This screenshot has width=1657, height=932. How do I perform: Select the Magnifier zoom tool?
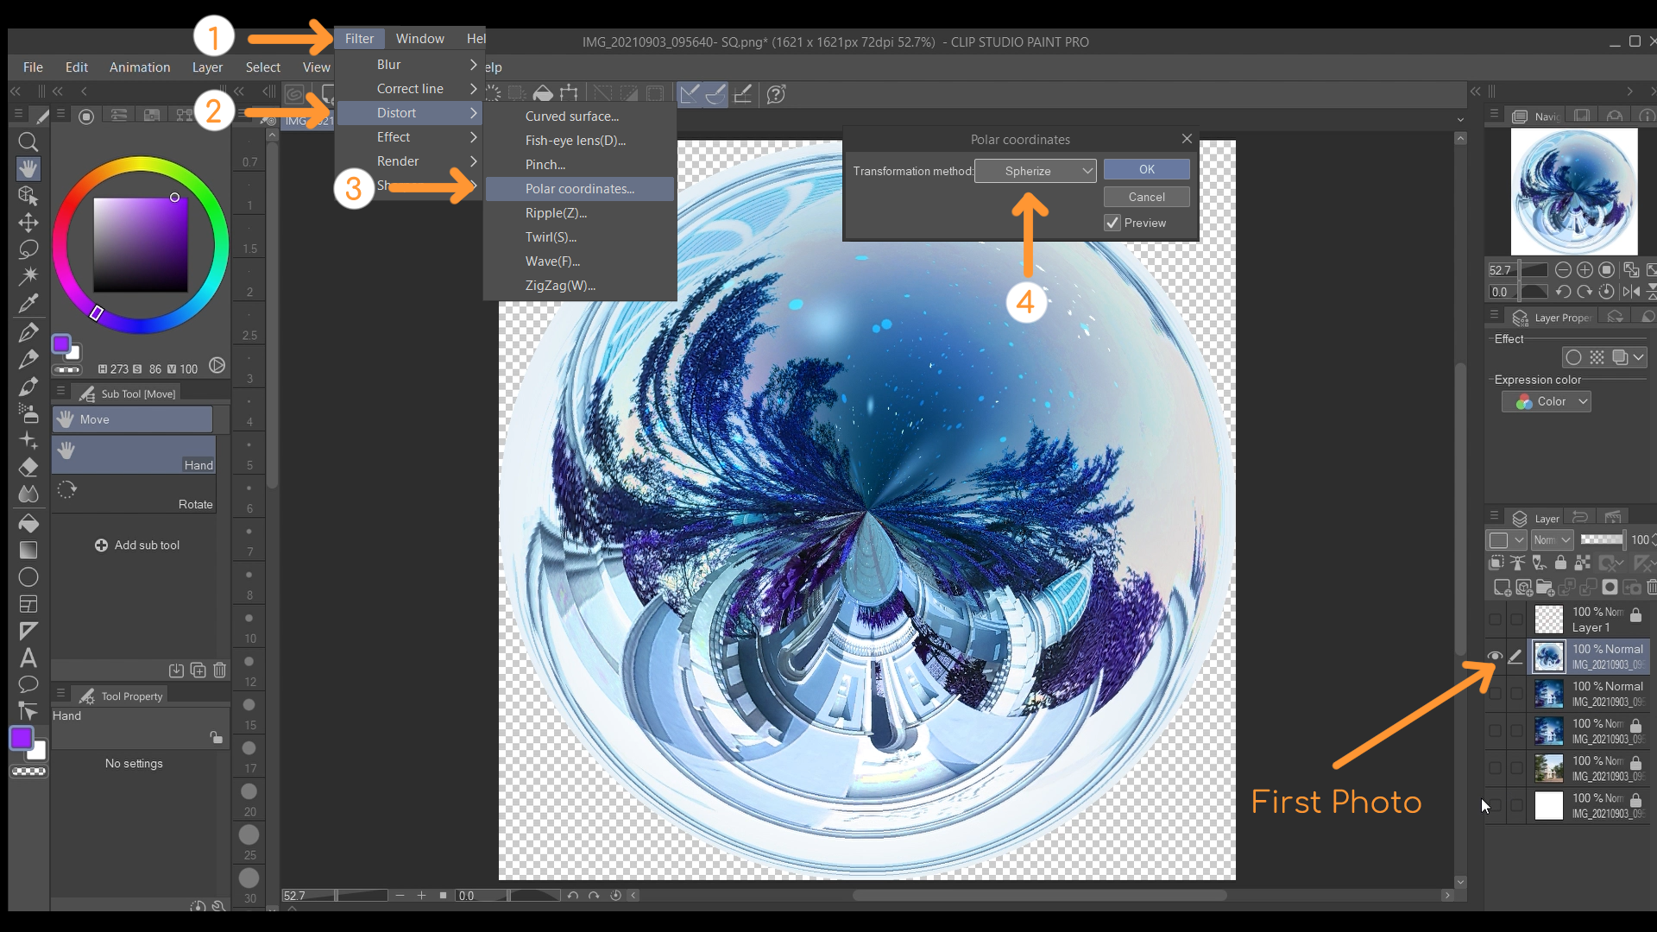pyautogui.click(x=28, y=142)
